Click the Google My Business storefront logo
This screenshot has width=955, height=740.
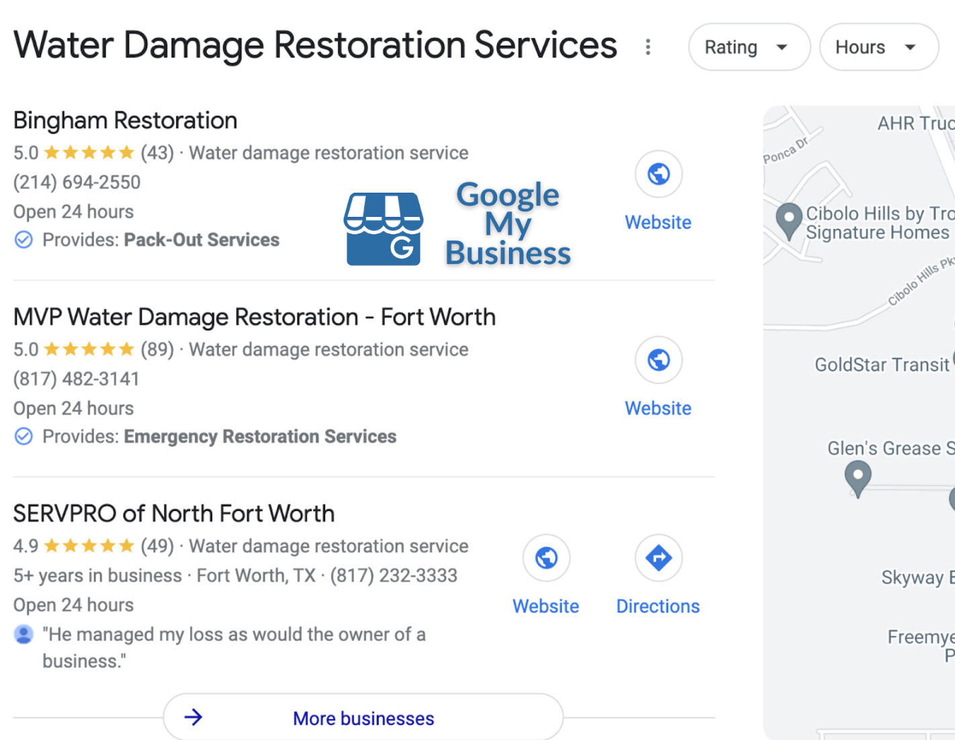point(384,227)
